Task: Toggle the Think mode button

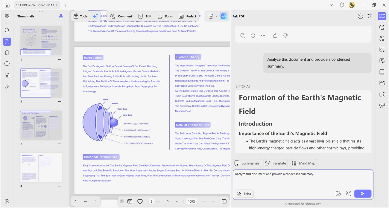Action: (244, 194)
